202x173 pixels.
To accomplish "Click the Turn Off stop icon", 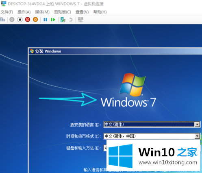I will (20, 20).
